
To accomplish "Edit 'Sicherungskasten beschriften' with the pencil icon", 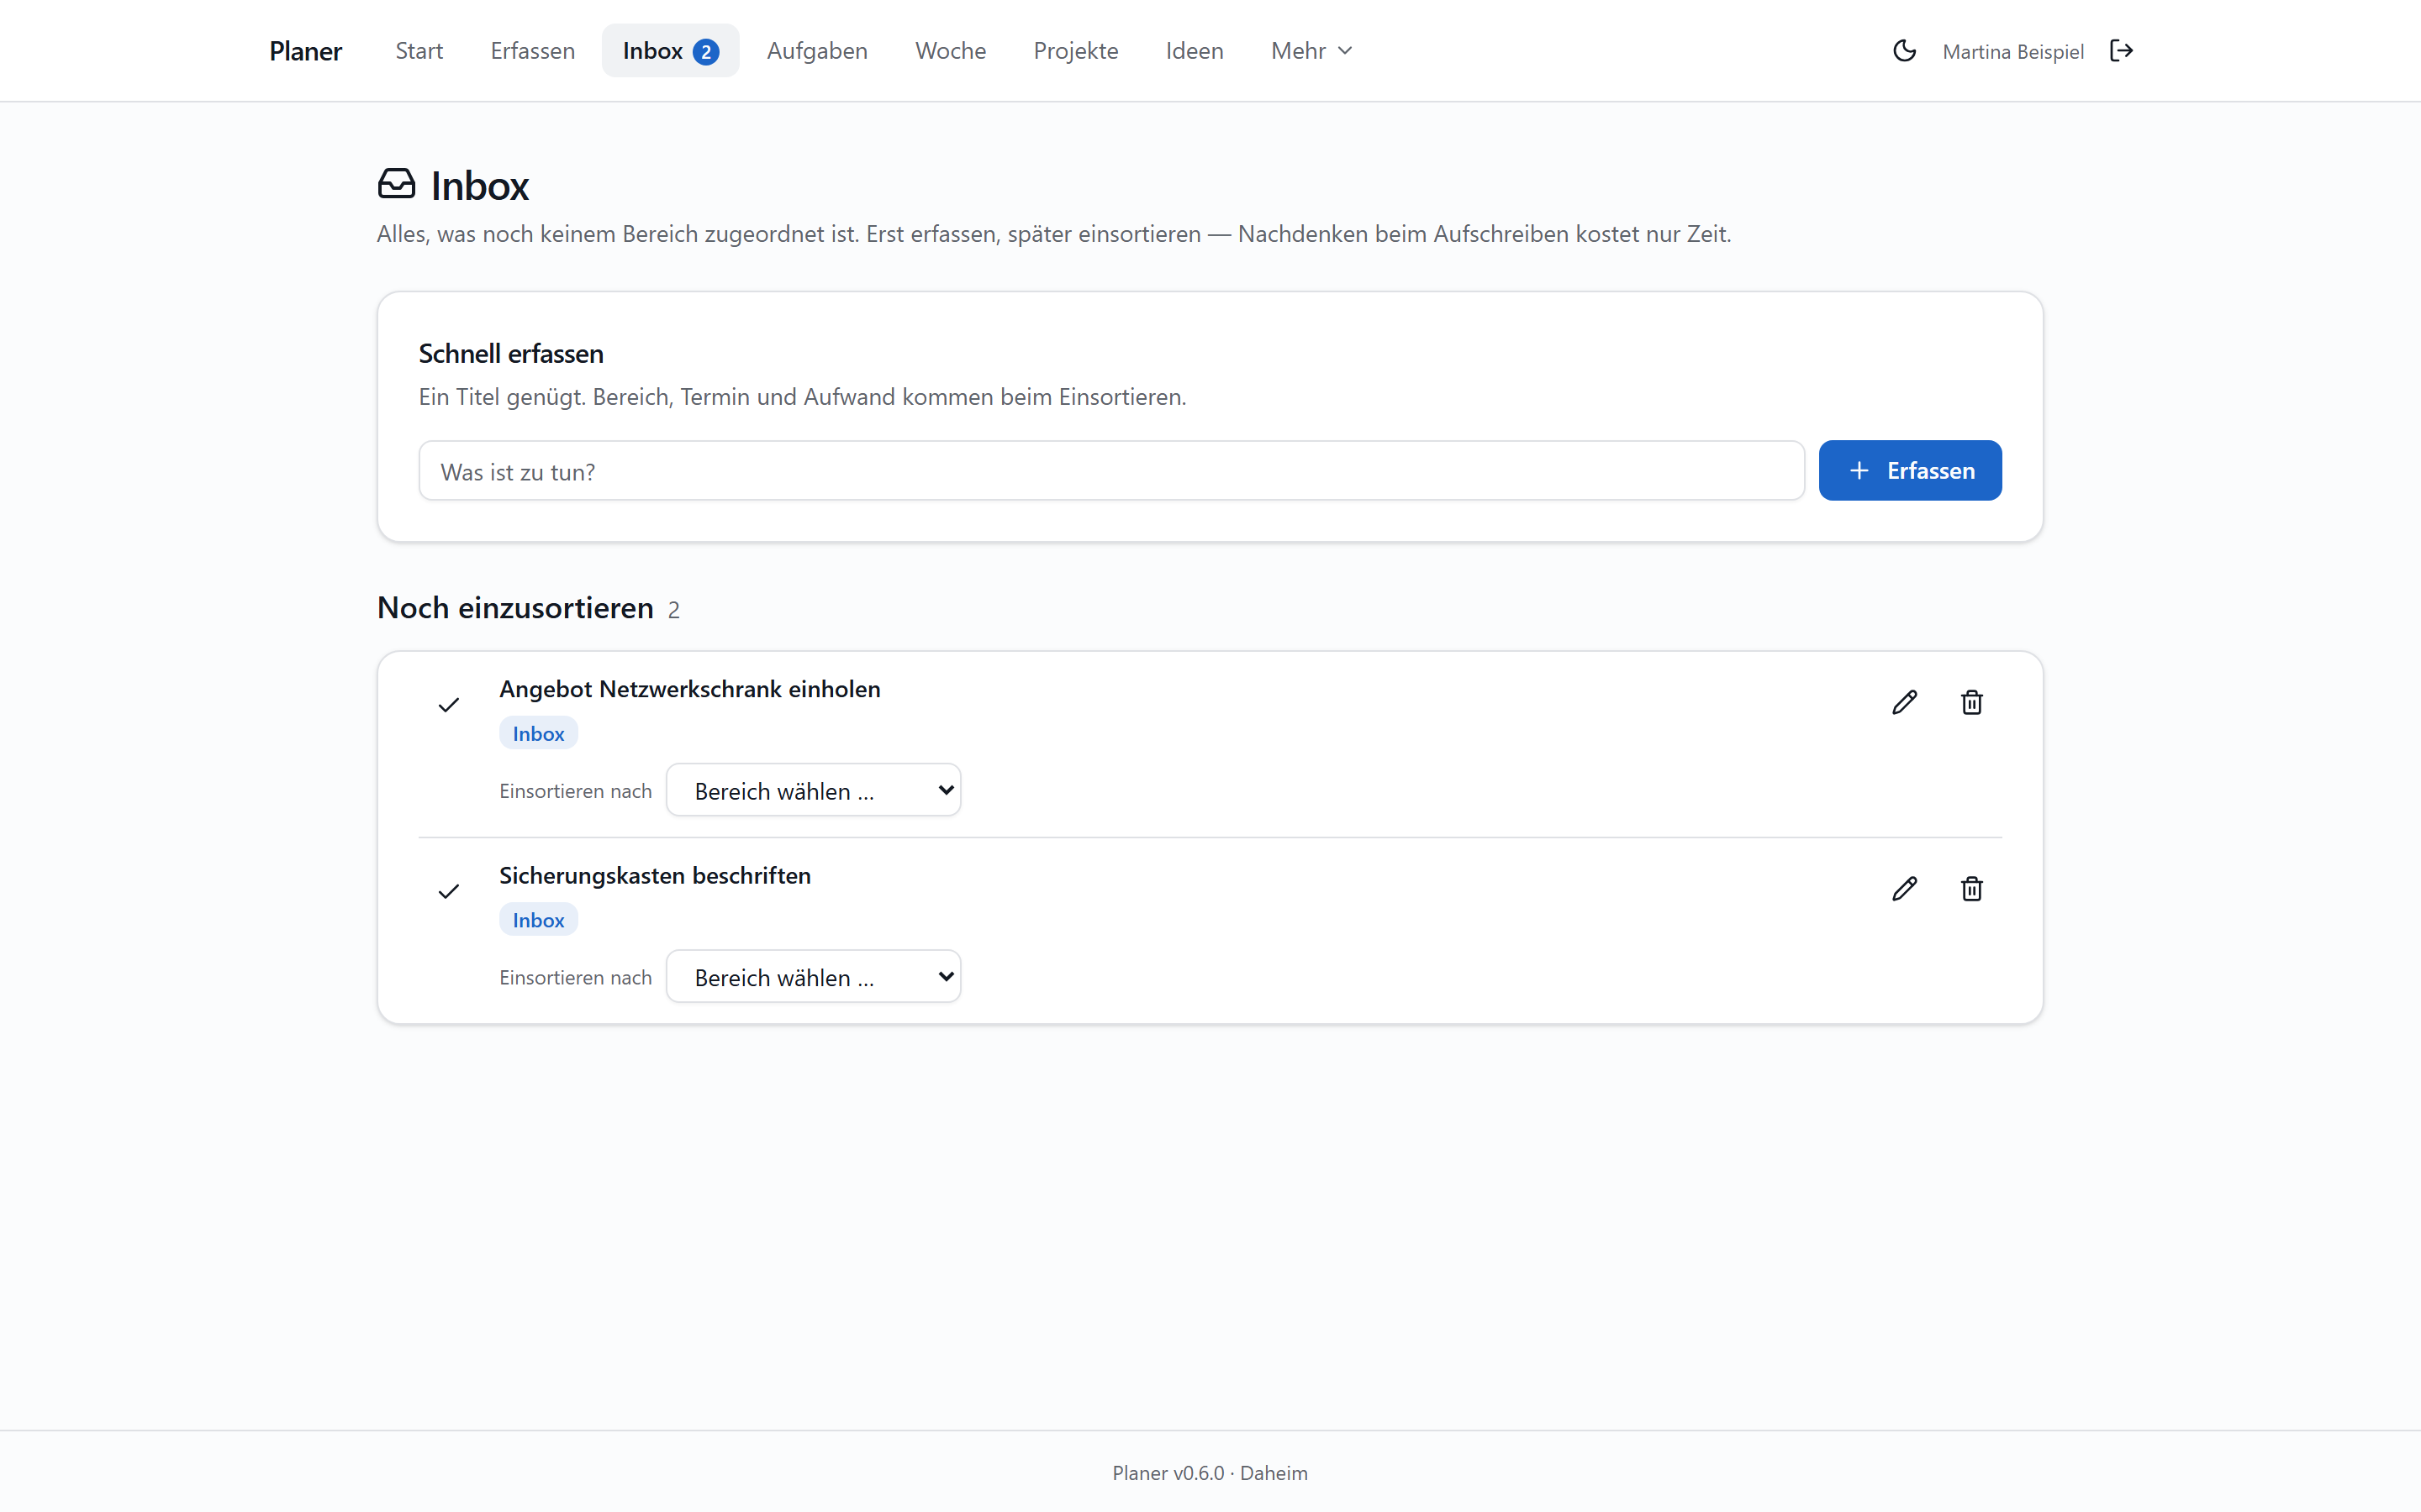I will [1904, 889].
